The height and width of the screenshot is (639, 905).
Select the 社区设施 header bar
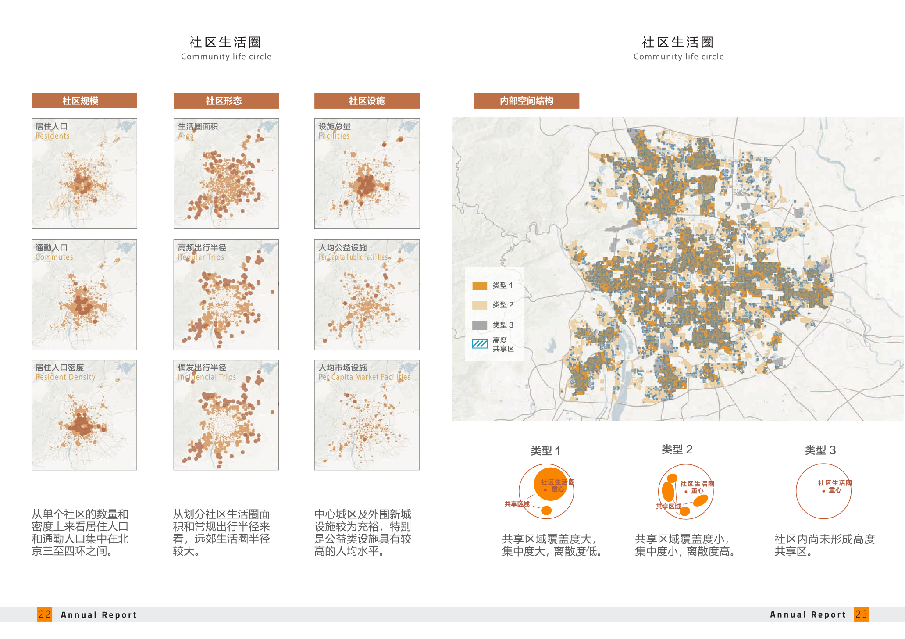367,101
